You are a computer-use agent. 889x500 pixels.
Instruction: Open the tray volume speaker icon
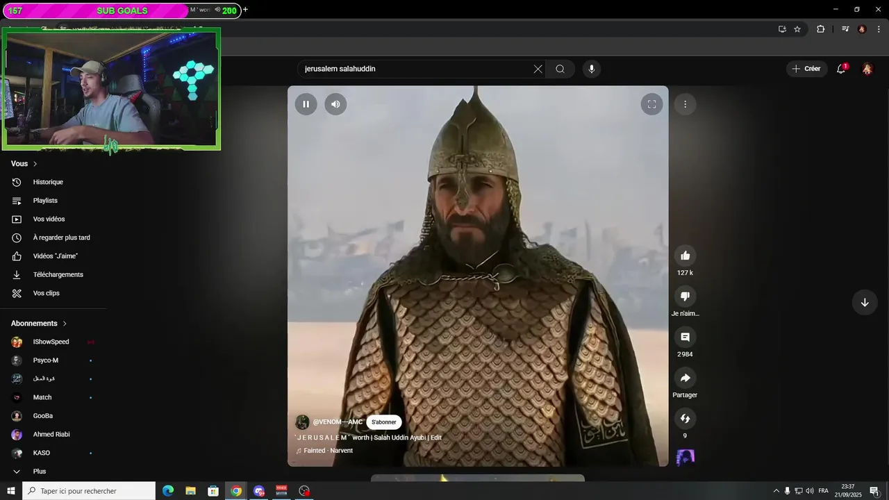(810, 491)
